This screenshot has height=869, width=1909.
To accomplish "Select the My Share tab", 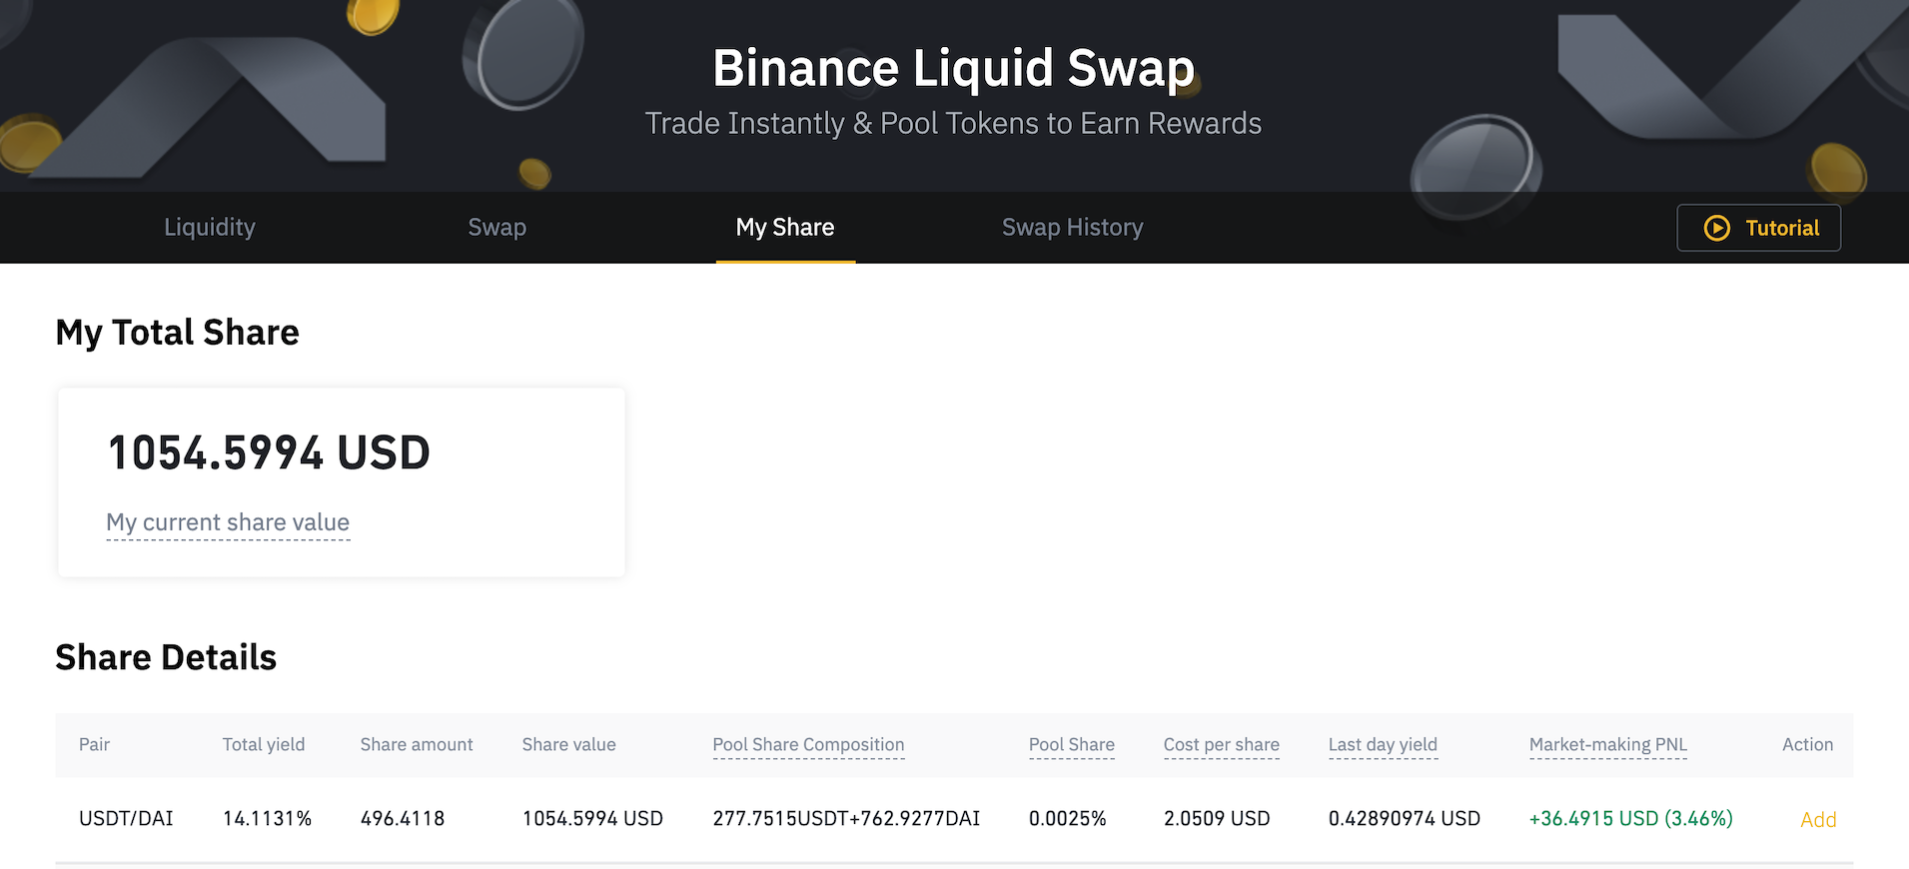I will [x=784, y=228].
